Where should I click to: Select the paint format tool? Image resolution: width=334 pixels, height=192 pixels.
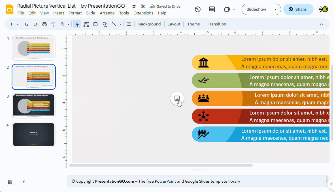(53, 24)
